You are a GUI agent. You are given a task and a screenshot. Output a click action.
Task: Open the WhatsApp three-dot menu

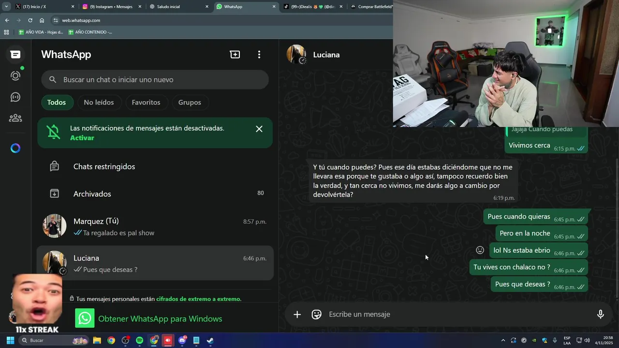coord(259,55)
